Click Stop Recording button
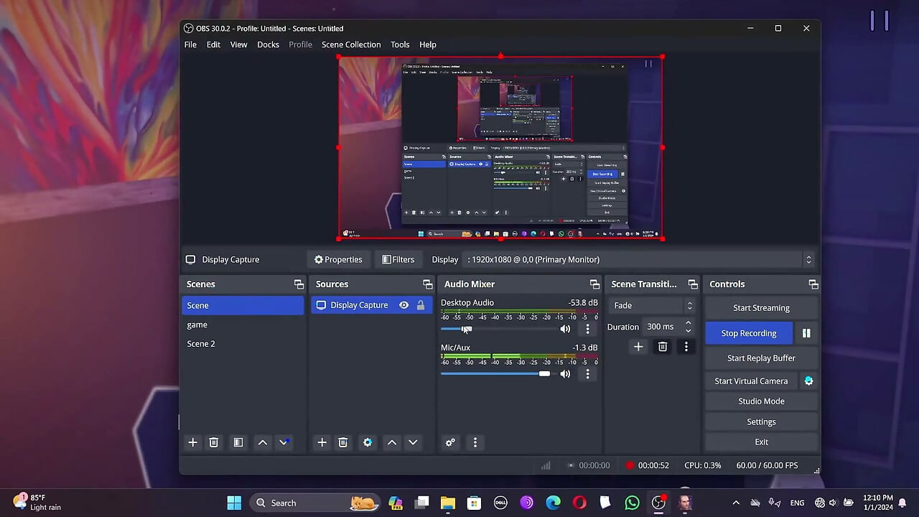 pos(749,333)
